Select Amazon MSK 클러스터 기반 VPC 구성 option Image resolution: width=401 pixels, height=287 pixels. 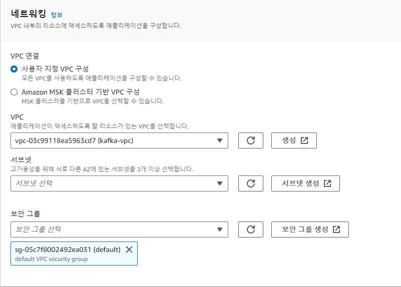click(x=14, y=92)
